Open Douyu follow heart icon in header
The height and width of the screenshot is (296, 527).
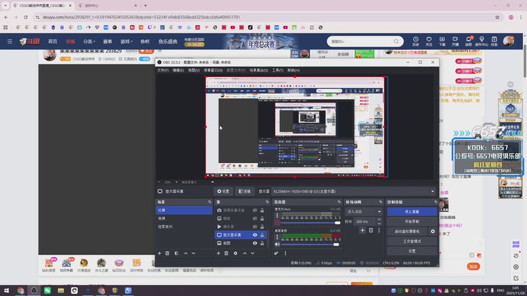(429, 41)
